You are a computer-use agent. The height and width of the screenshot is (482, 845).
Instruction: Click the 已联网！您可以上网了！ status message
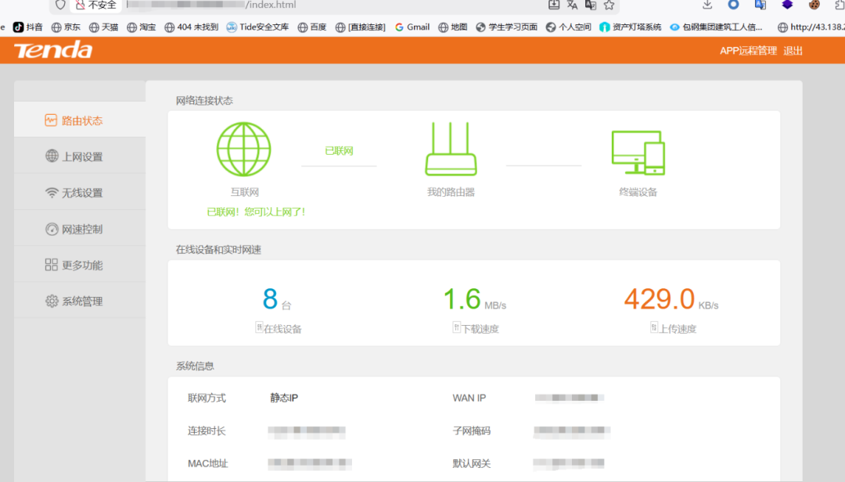pos(257,212)
